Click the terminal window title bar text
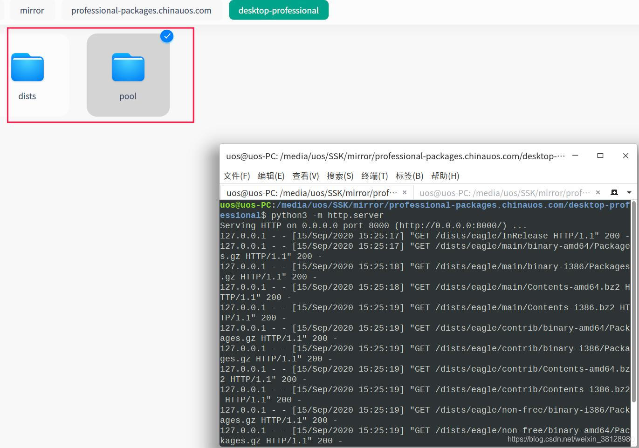Viewport: 639px width, 448px height. pyautogui.click(x=395, y=156)
